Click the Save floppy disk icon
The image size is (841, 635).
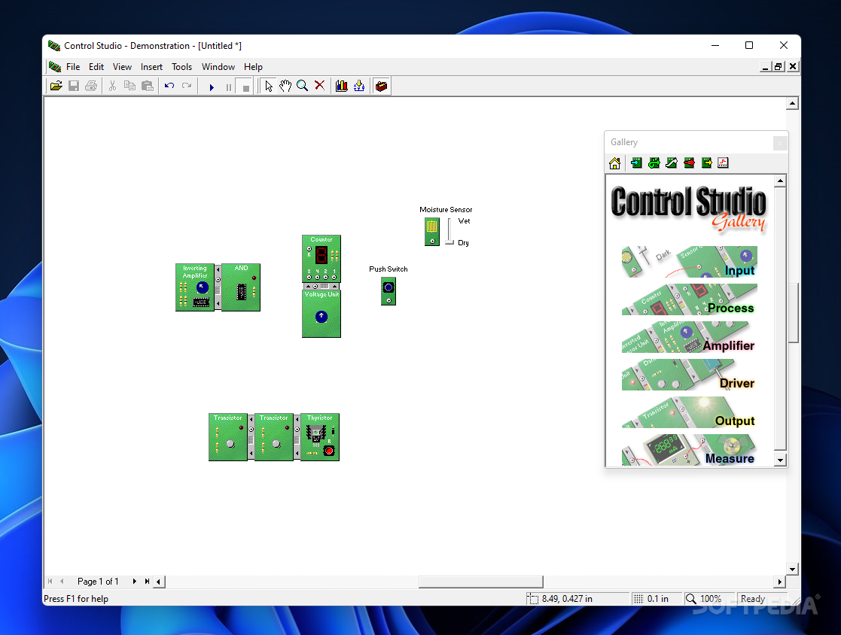tap(74, 86)
